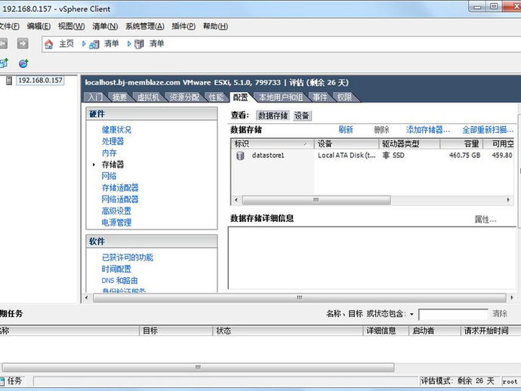Screen dimensions: 521x391
Task: Open 高级设置 hardware link
Action: [x=116, y=211]
